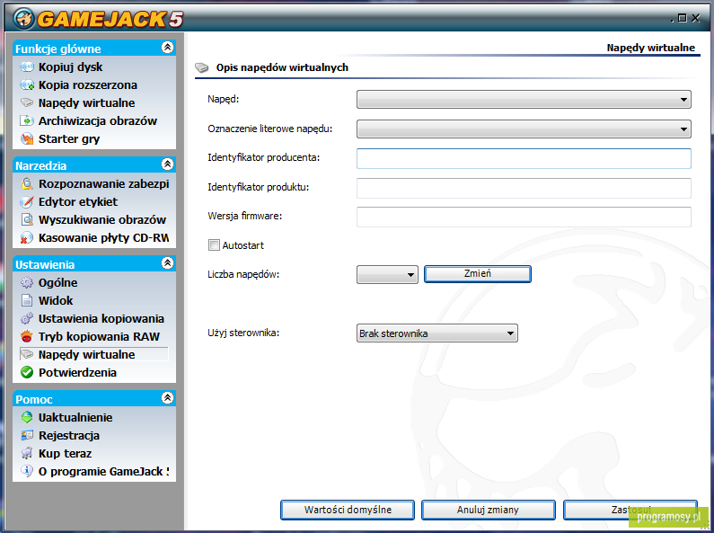Screen dimensions: 714x533
Task: Open Edytor etykiet tool
Action: (x=78, y=202)
